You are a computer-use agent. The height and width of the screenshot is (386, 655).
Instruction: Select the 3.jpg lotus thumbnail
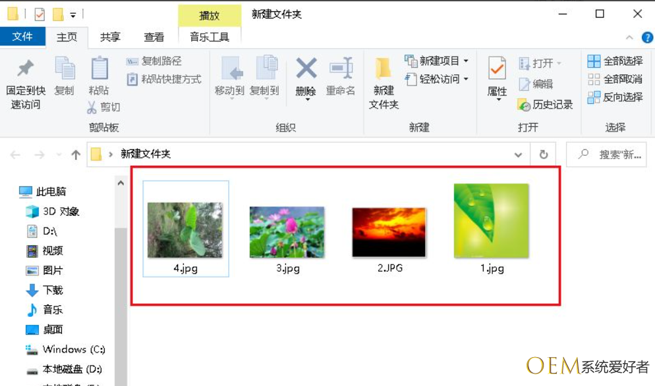287,232
